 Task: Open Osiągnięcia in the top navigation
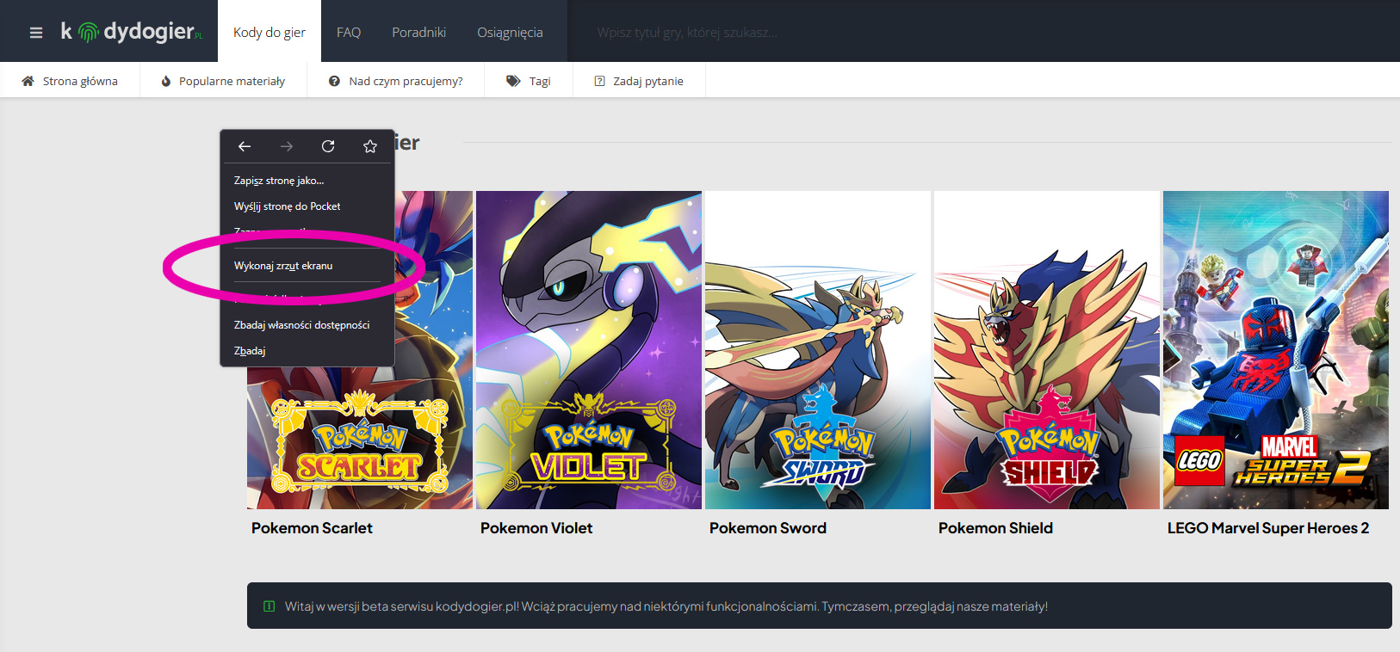click(x=510, y=32)
